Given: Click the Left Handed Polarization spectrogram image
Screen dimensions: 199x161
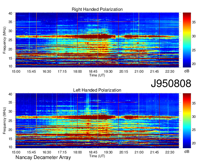Looking at the screenshot, I should click(x=97, y=121).
